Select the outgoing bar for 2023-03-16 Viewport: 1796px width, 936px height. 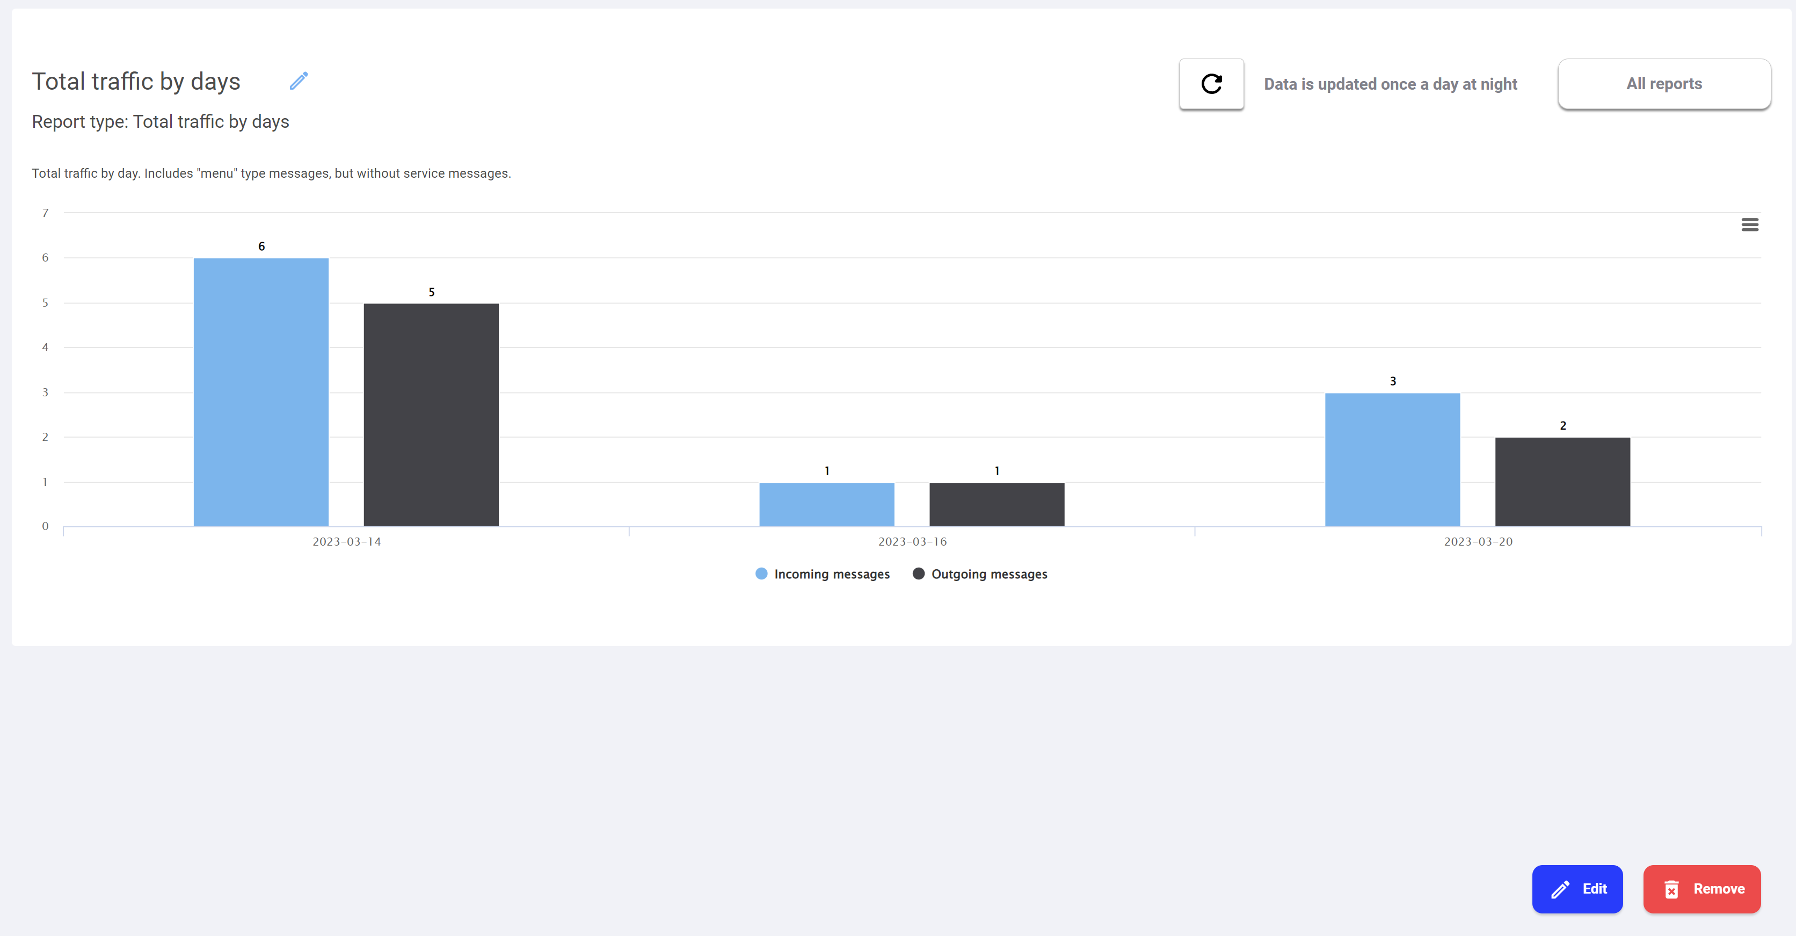pos(997,504)
